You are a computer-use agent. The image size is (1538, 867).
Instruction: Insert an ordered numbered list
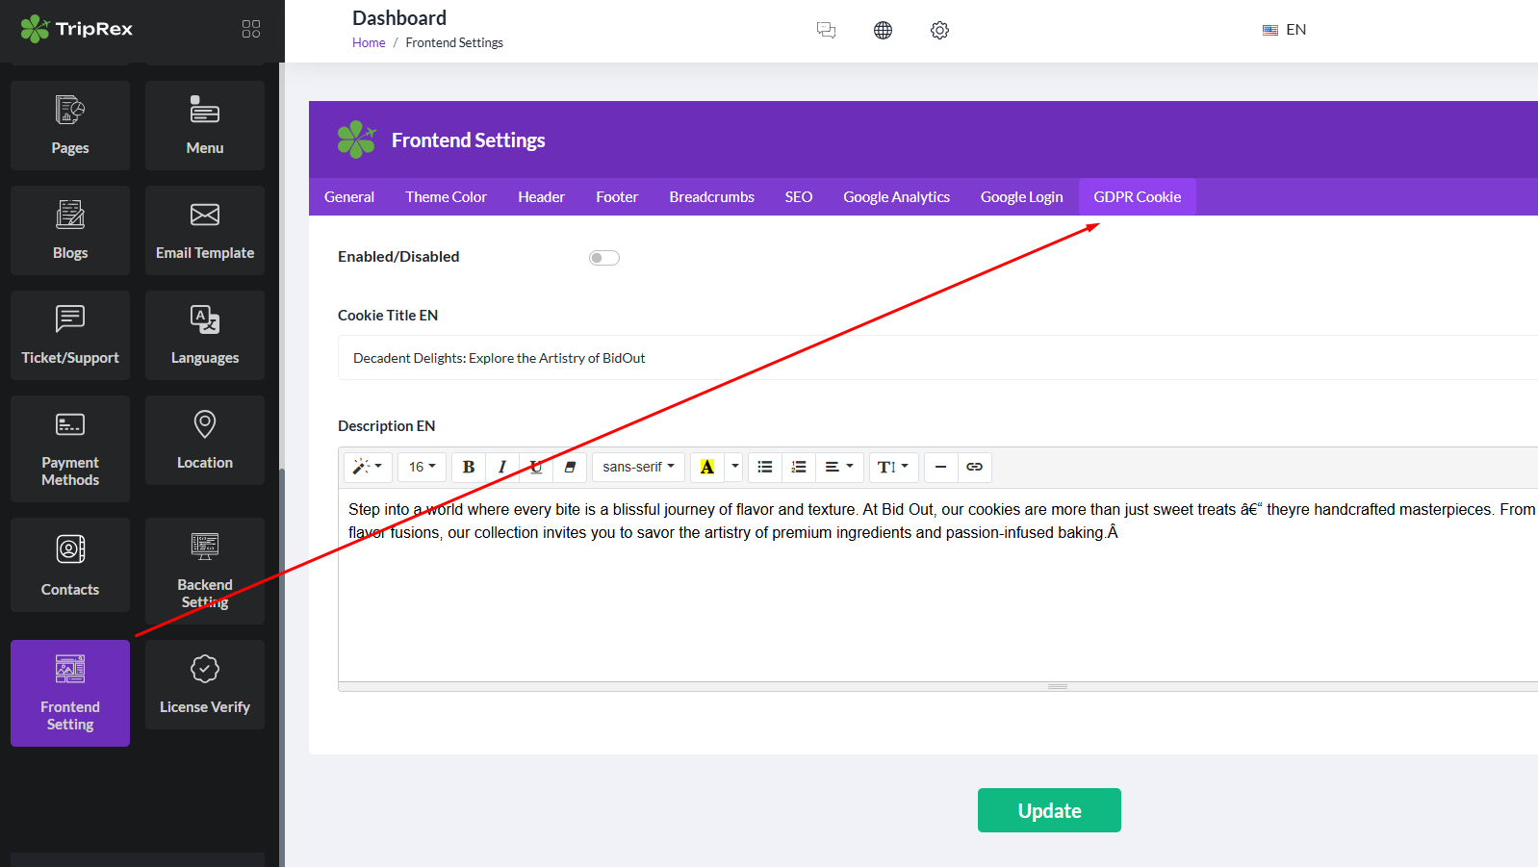pyautogui.click(x=799, y=467)
